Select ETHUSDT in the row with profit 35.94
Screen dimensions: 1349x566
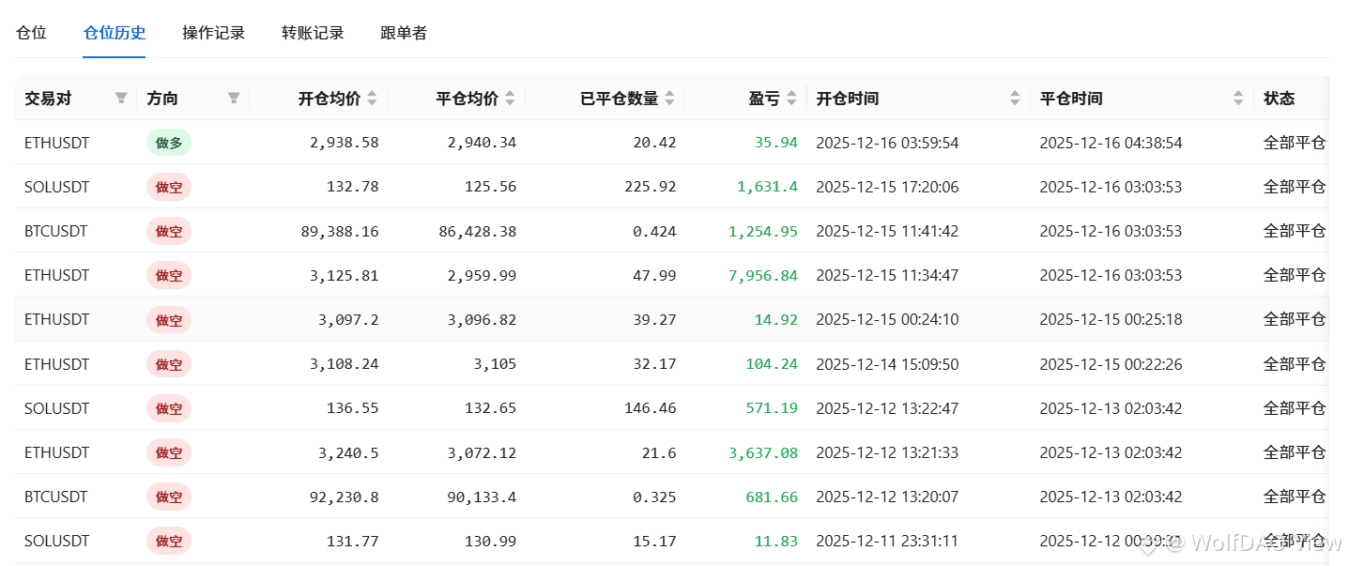pyautogui.click(x=57, y=143)
